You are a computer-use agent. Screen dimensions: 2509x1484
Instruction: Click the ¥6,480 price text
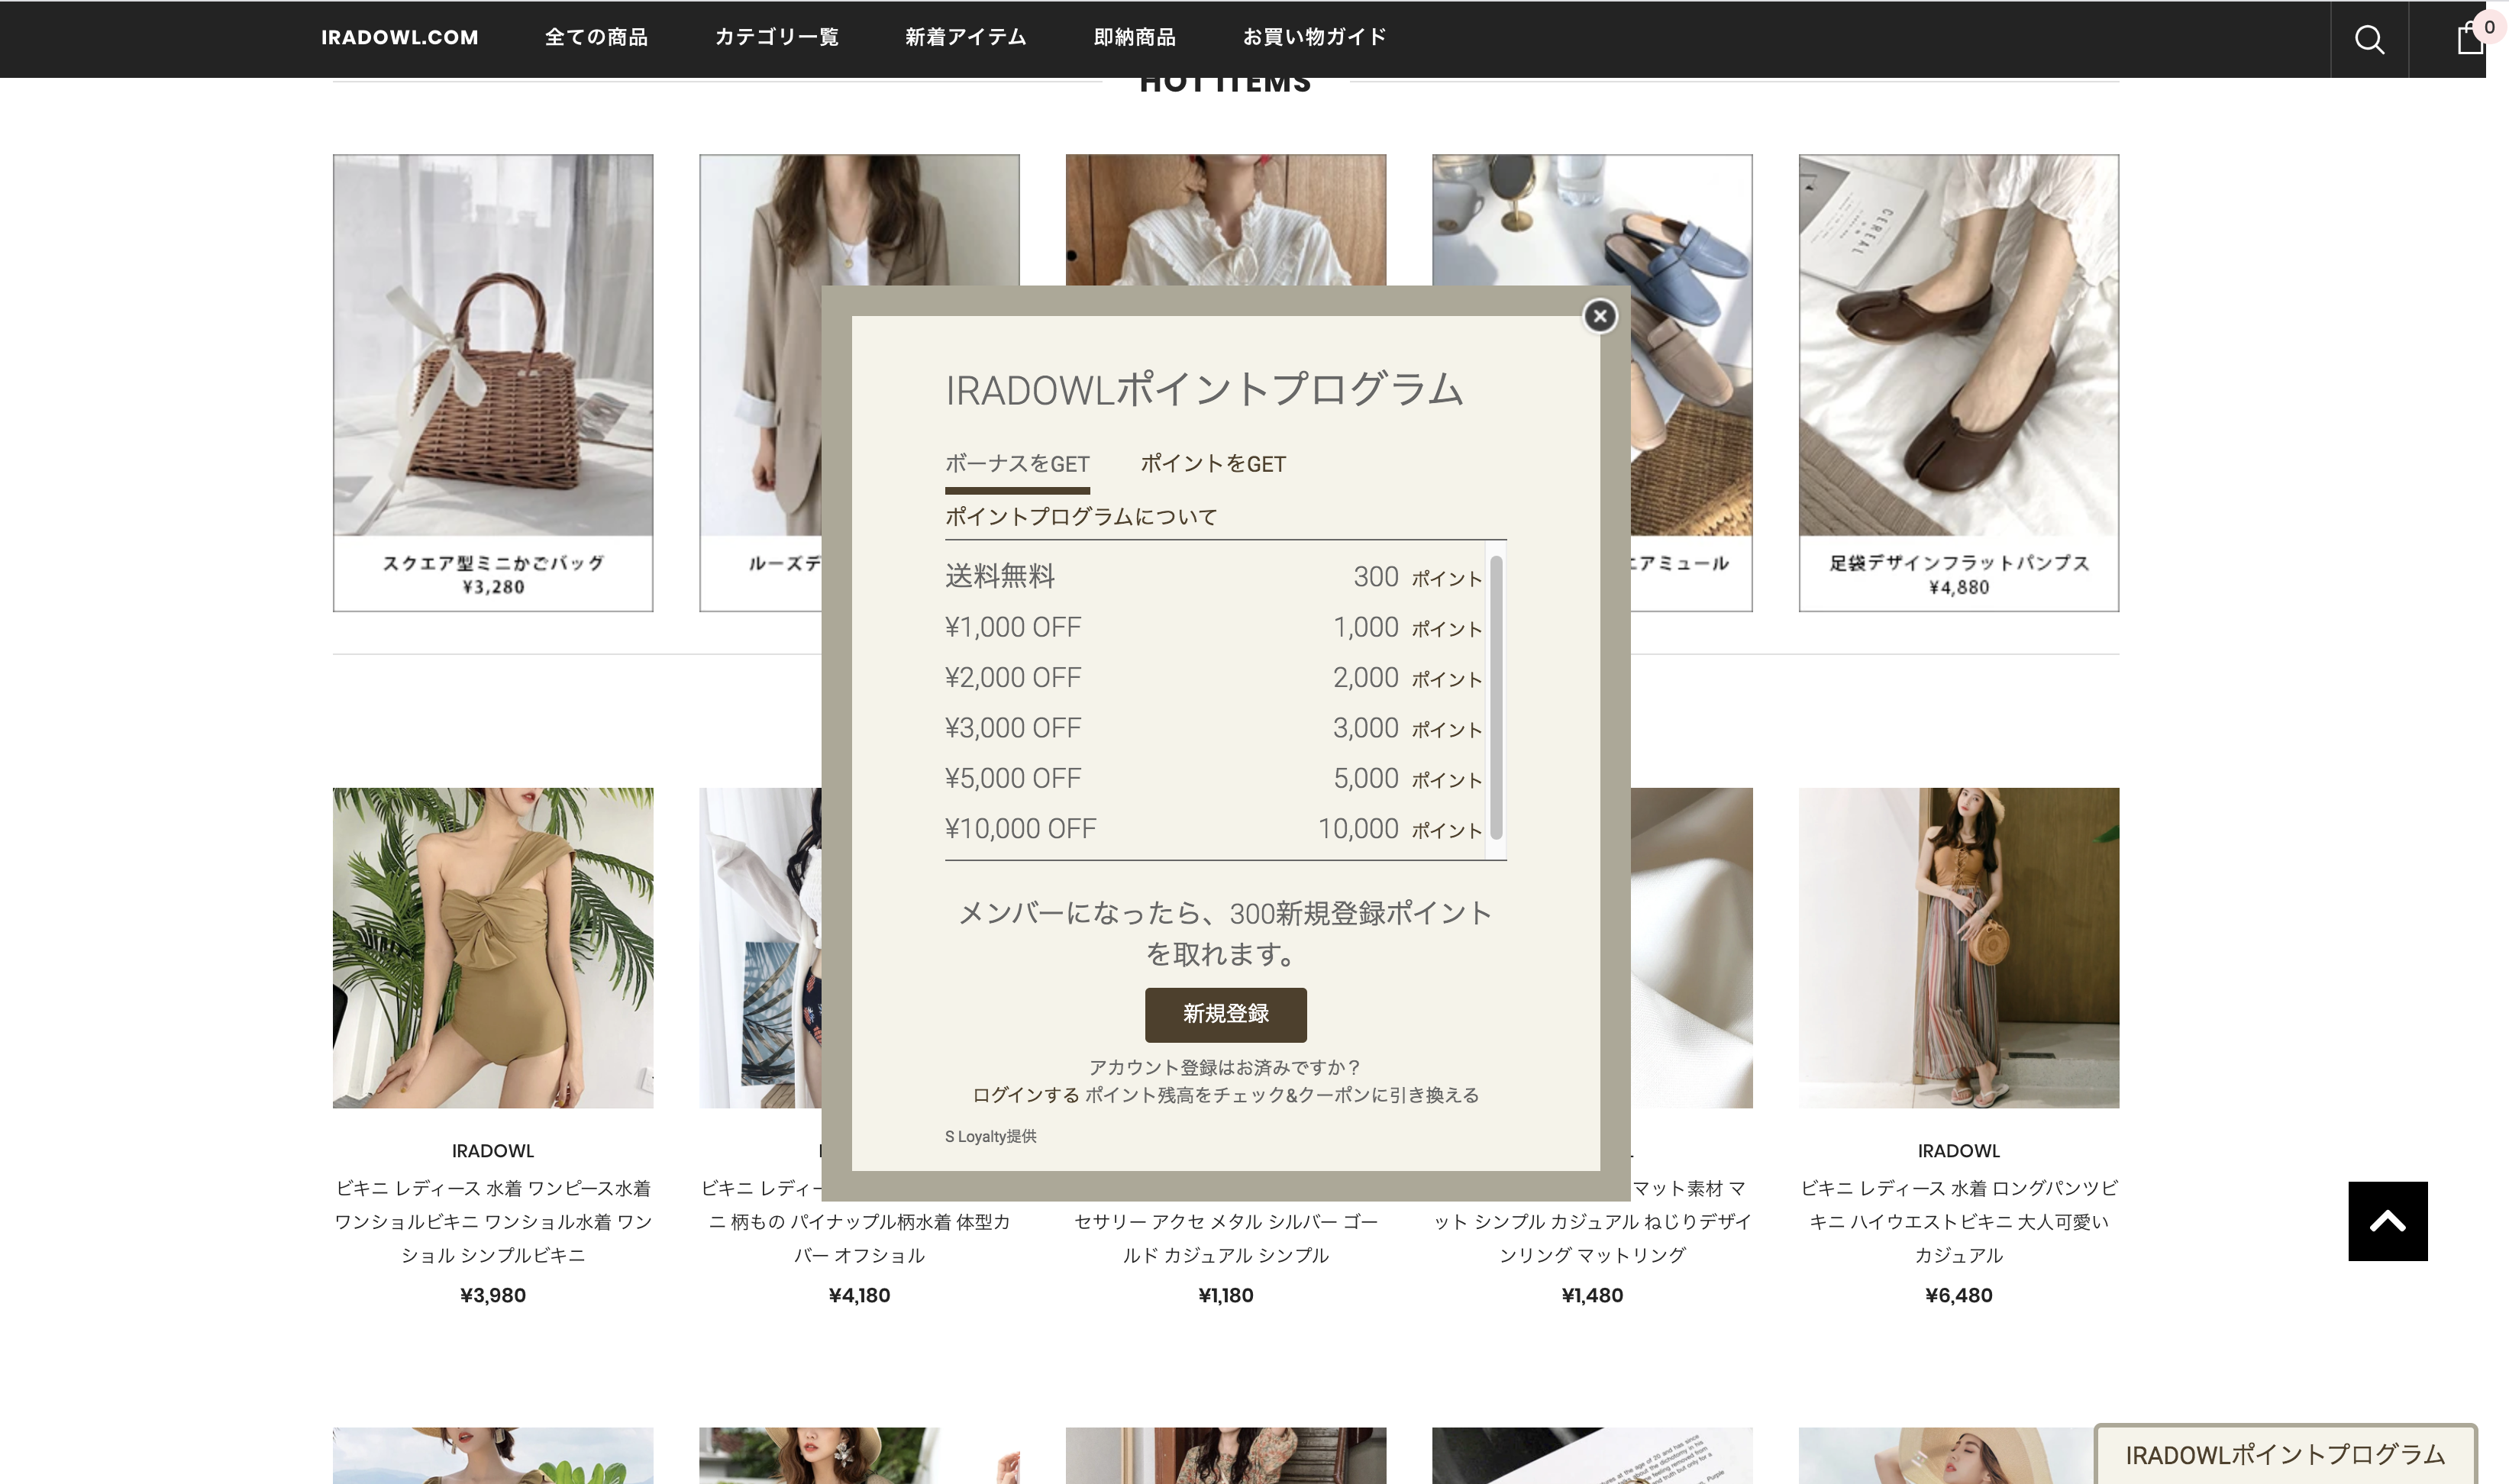[1958, 1295]
